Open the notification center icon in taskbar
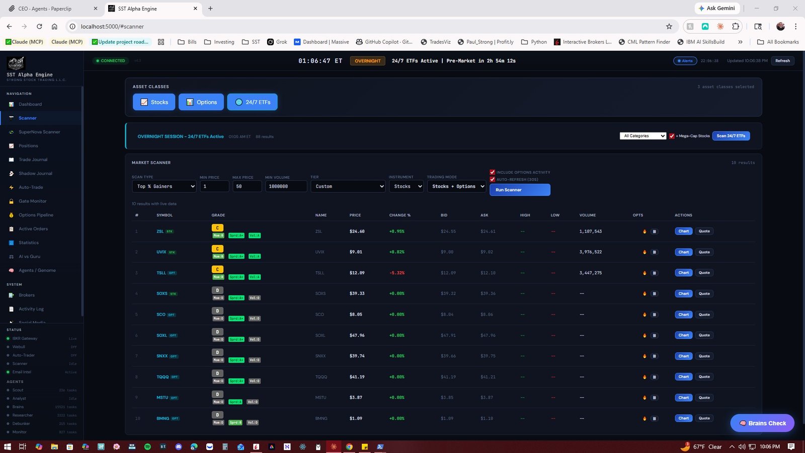805x453 pixels. tap(791, 446)
